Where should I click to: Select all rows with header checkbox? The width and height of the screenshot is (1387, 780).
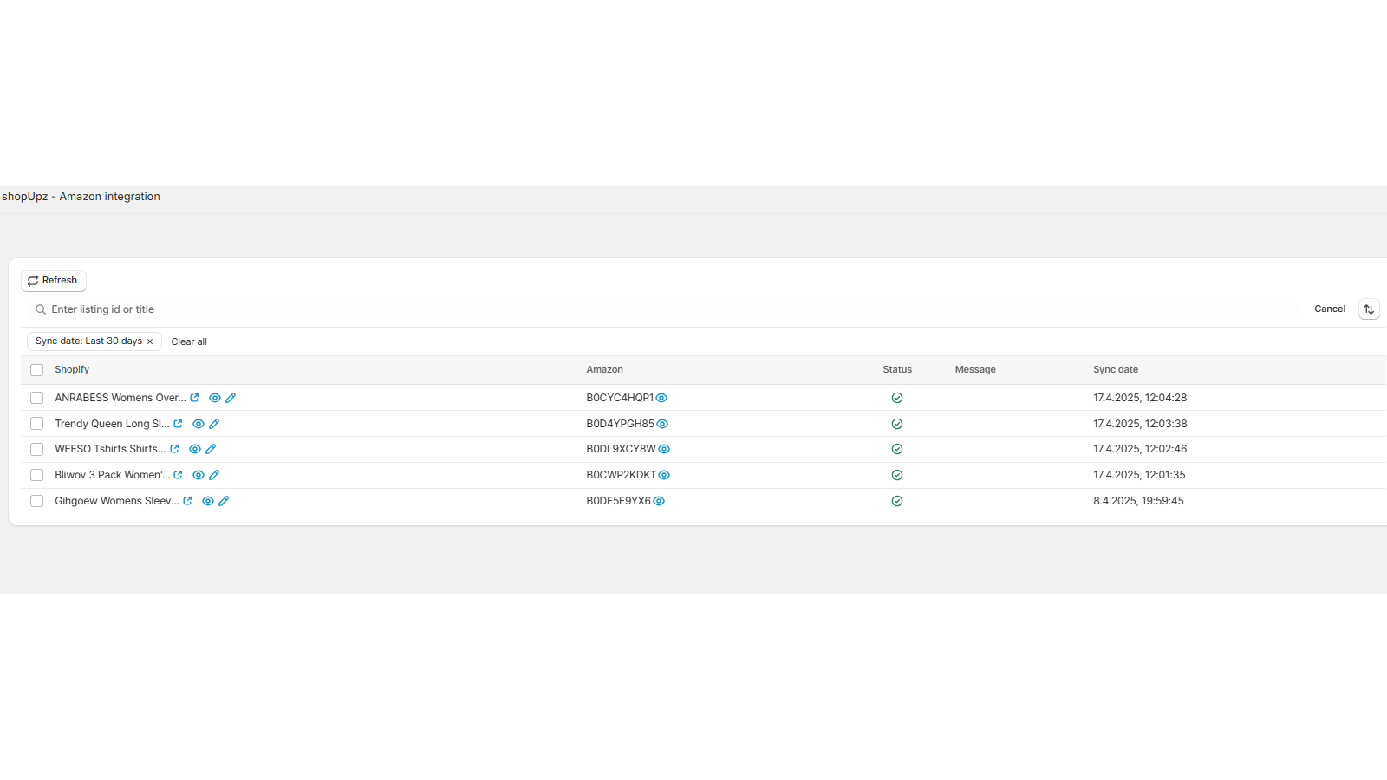point(36,369)
